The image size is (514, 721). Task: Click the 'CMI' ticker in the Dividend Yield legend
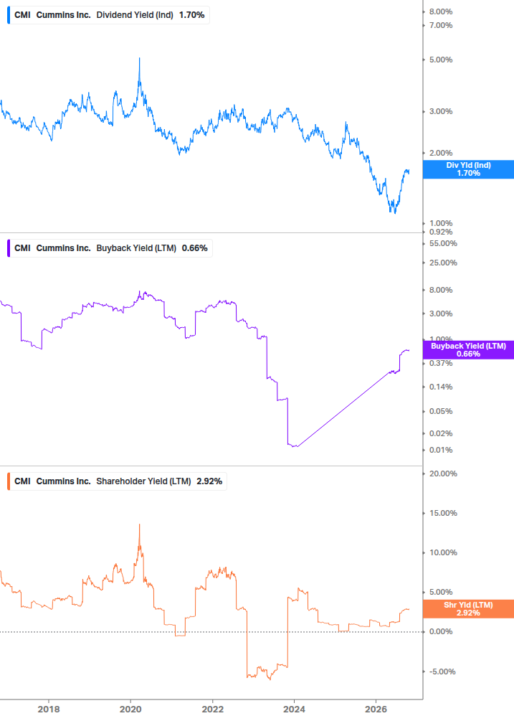coord(22,15)
